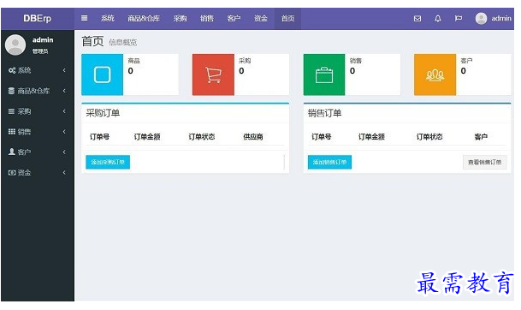The height and width of the screenshot is (310, 521).
Task: Click the 客户 person icon in sidebar
Action: pyautogui.click(x=12, y=152)
